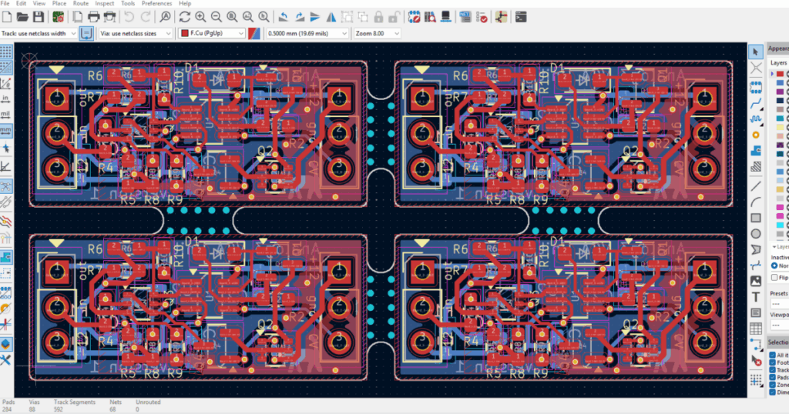Rotate selection clockwise

(x=300, y=17)
